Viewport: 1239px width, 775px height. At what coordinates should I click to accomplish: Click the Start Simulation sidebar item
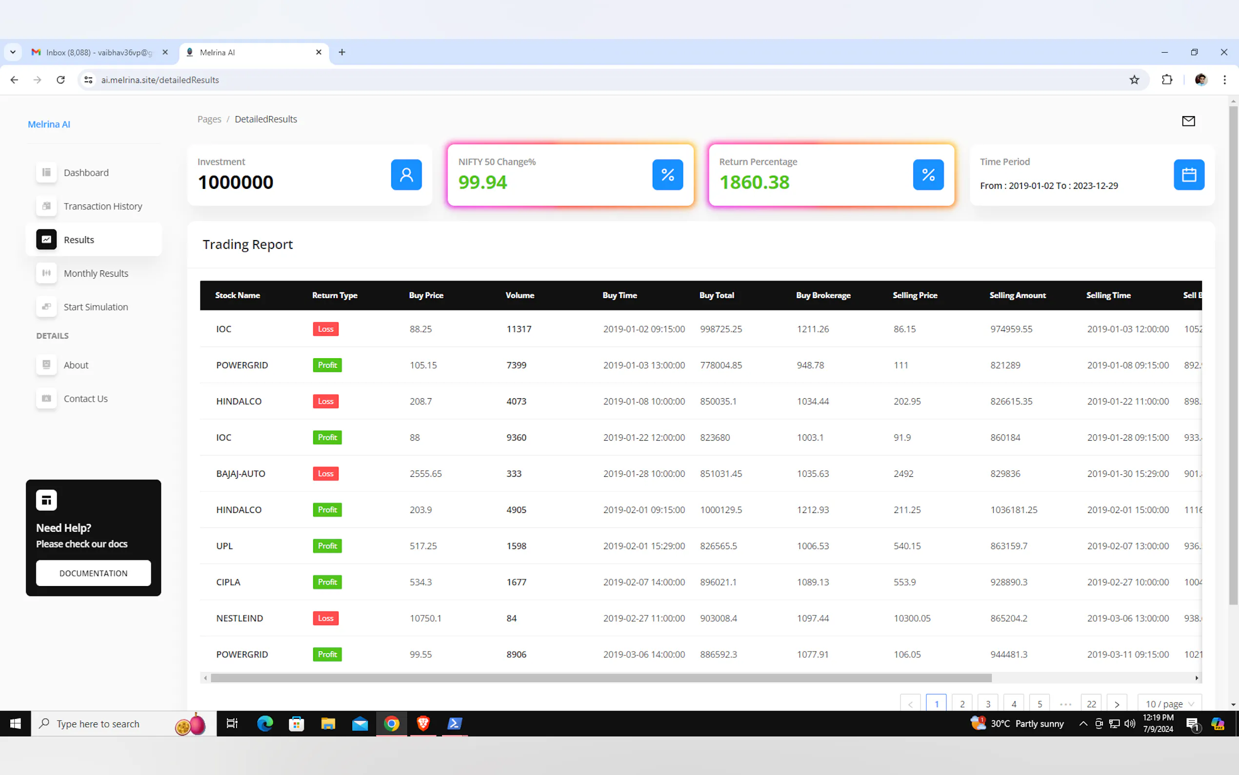[96, 307]
